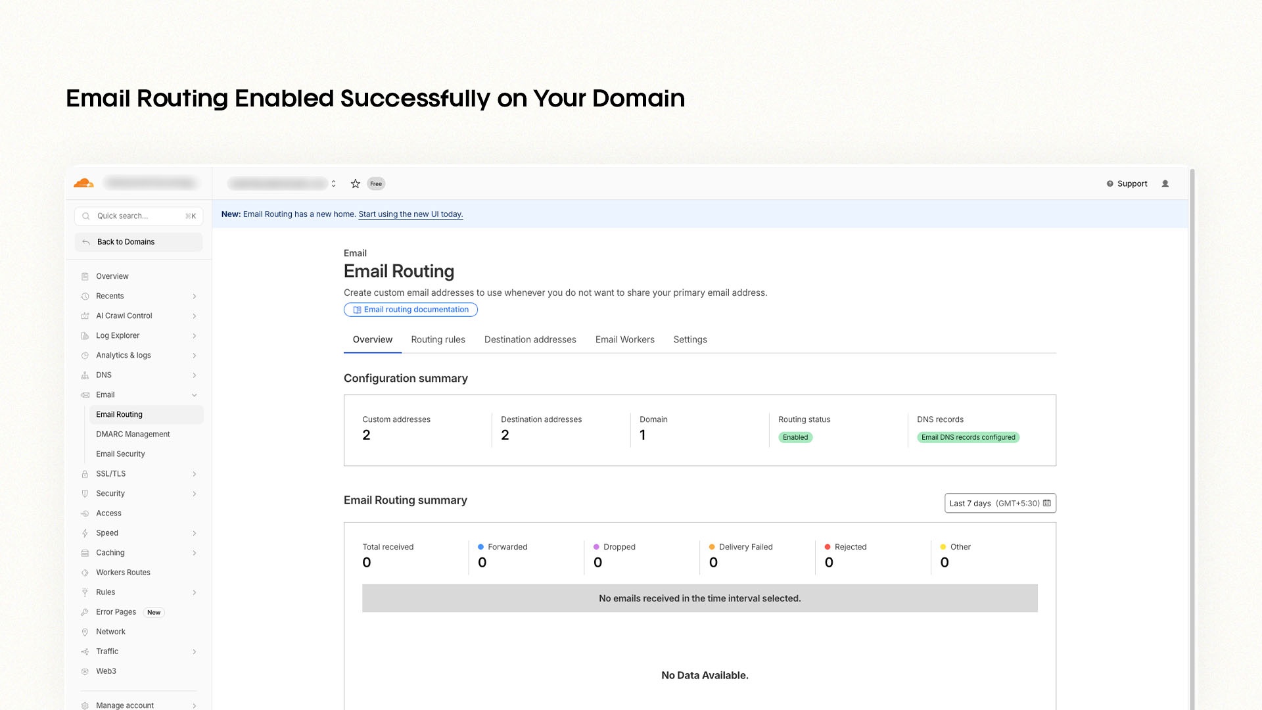Open Support via the help icon
The image size is (1262, 710).
pos(1110,183)
